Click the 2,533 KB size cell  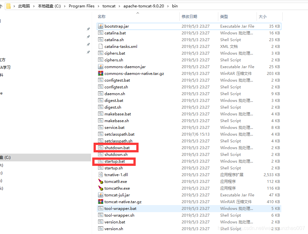272,175
